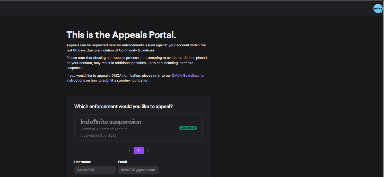Click the This is the Appeals Portal heading
Image resolution: width=384 pixels, height=177 pixels.
(121, 35)
